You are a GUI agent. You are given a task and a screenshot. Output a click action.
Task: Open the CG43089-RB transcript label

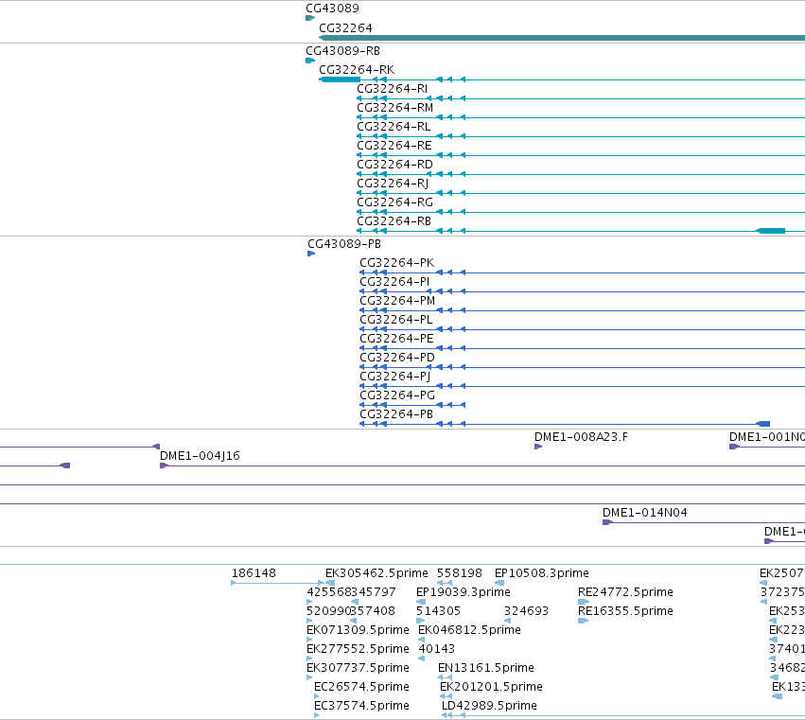[342, 51]
